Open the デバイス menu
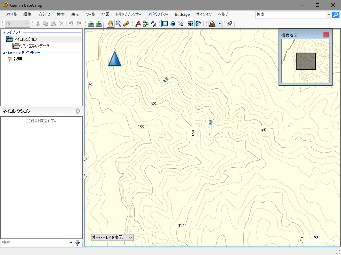 pos(44,15)
